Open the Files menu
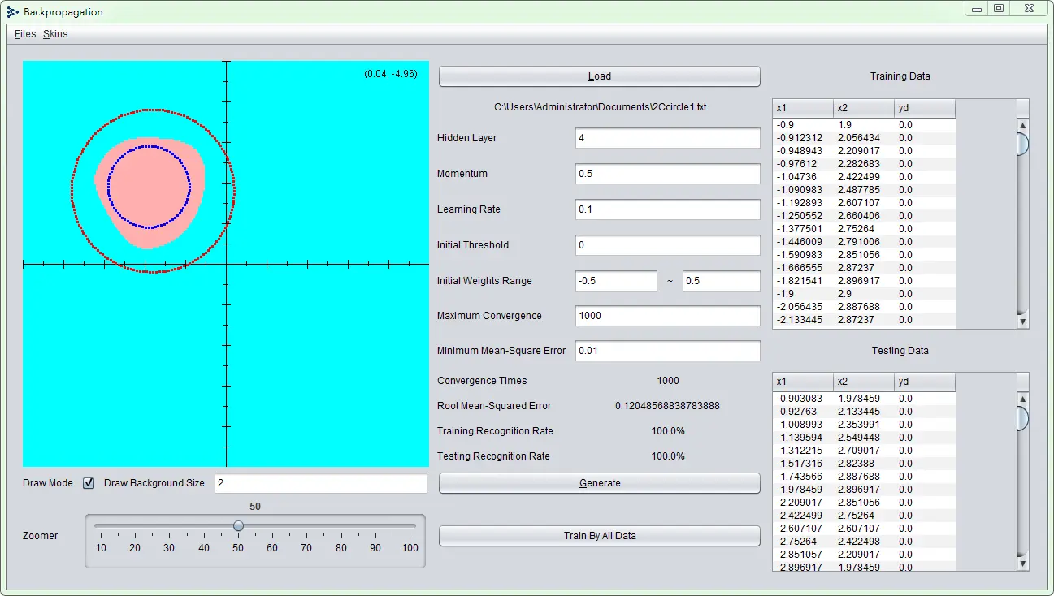The height and width of the screenshot is (596, 1054). point(25,34)
